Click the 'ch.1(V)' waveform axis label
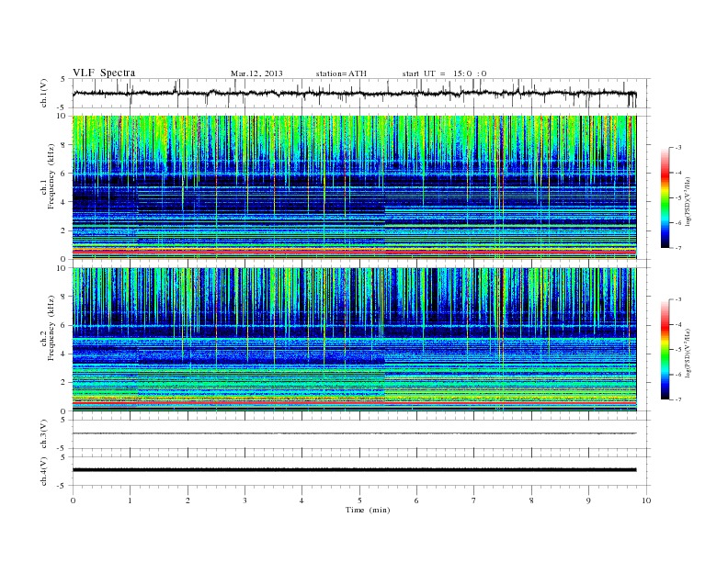Screen dimensions: 728x562 (44, 93)
